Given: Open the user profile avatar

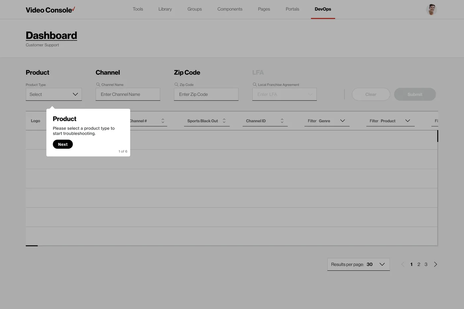Looking at the screenshot, I should click(x=431, y=10).
